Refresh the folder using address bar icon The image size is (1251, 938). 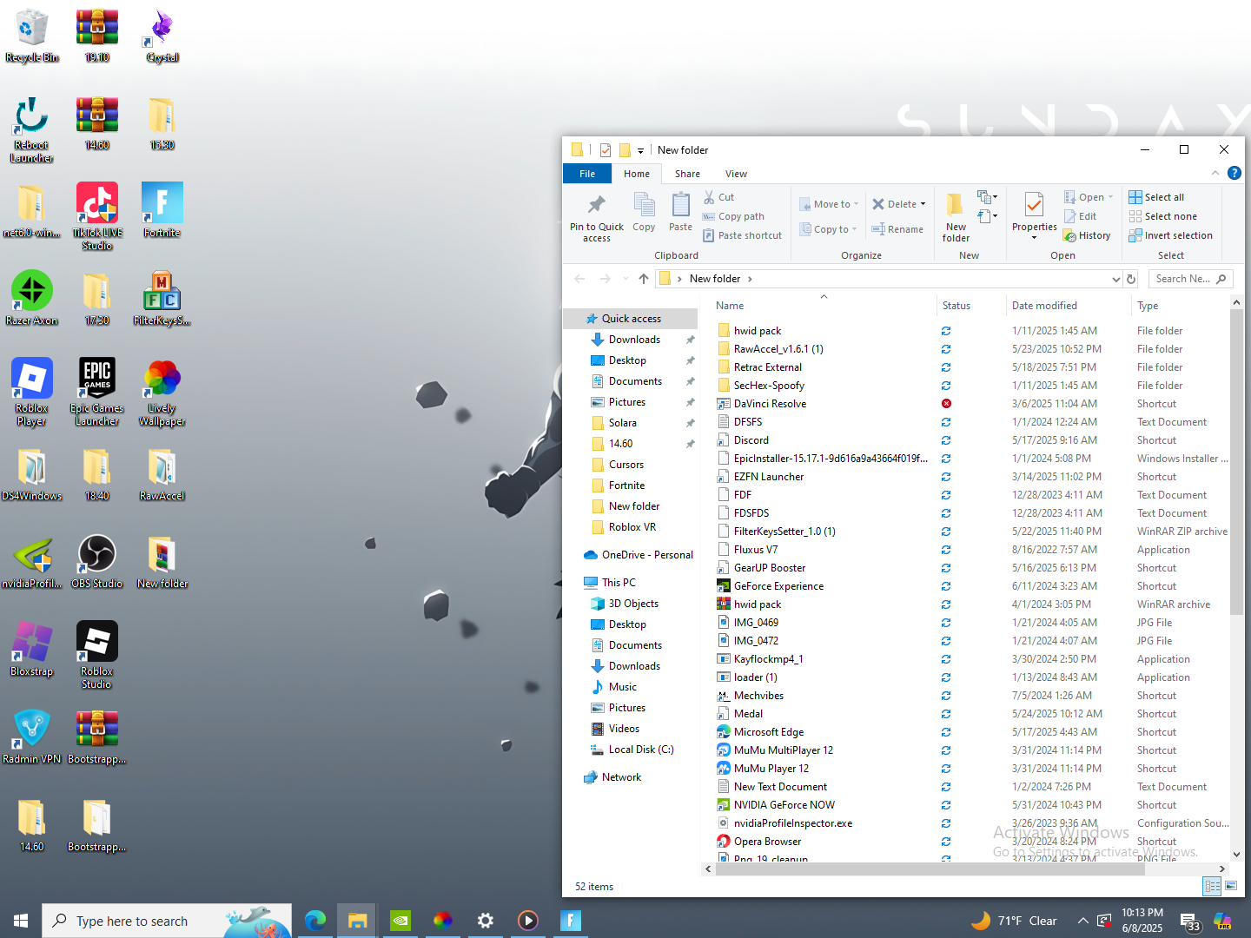(1131, 279)
